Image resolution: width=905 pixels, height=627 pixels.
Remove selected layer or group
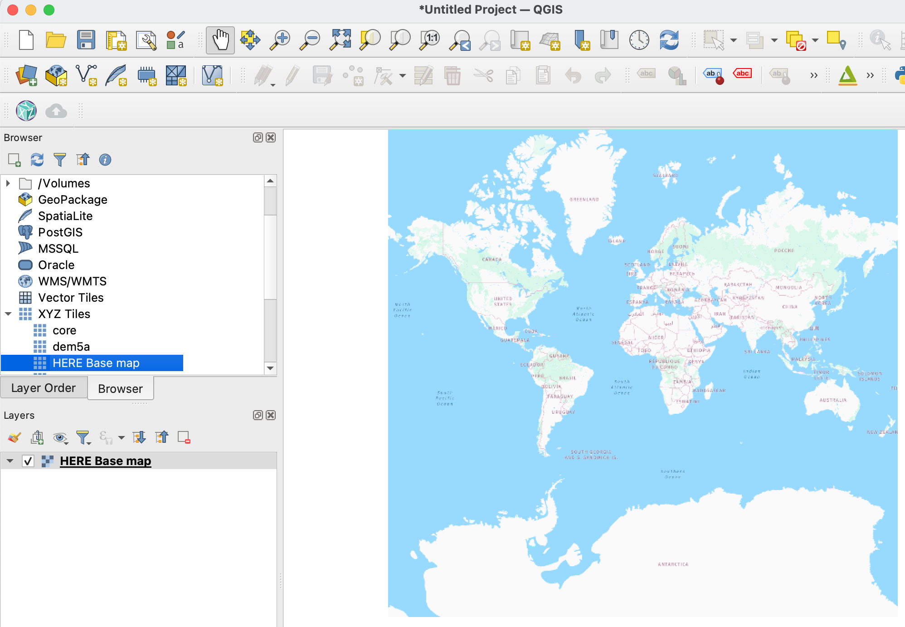[184, 437]
